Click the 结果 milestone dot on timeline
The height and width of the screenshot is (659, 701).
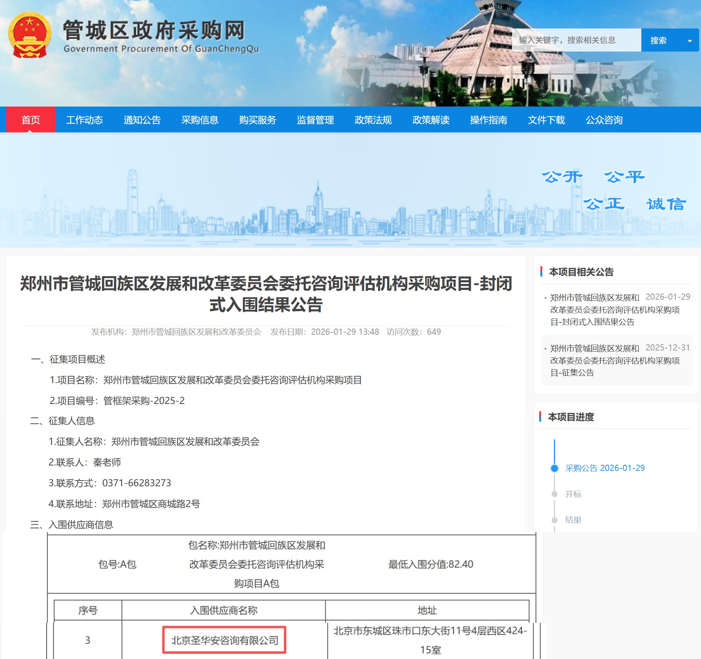pos(555,520)
